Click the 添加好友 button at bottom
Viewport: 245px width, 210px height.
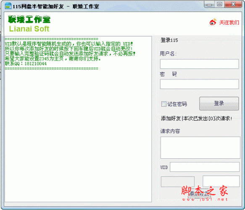click(x=199, y=194)
